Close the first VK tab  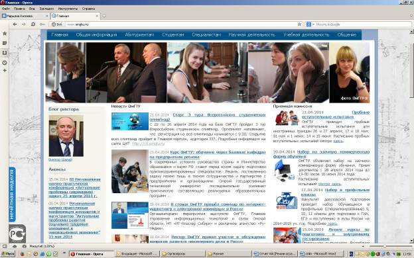(47, 16)
